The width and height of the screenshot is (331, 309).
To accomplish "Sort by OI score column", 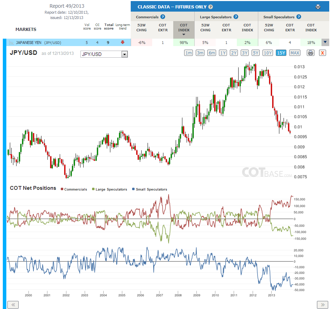I will pos(97,27).
